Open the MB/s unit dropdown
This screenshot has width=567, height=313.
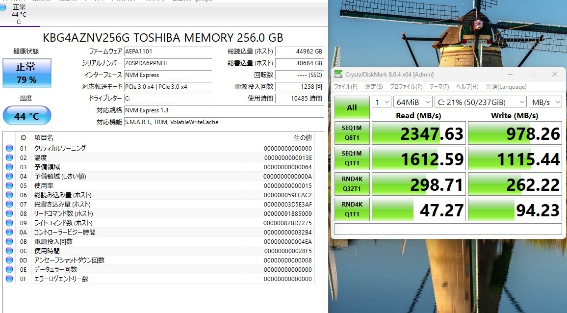click(545, 102)
